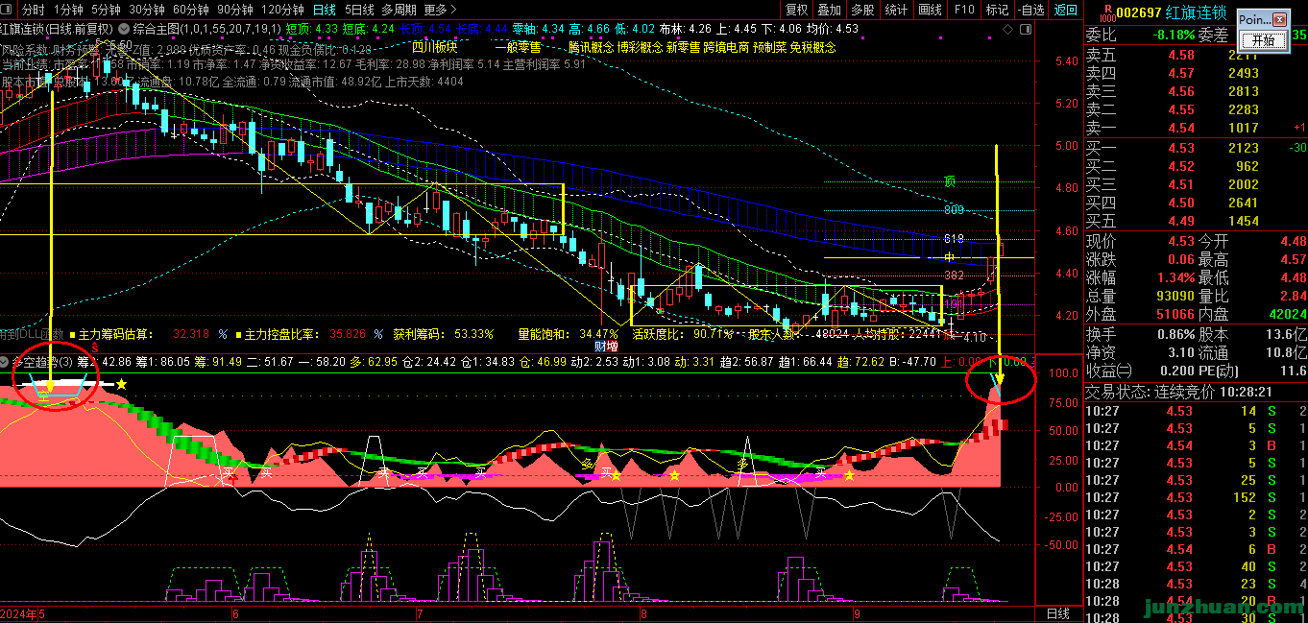This screenshot has height=623, width=1308.
Task: Click the month 8 marker on time axis
Action: 643,612
